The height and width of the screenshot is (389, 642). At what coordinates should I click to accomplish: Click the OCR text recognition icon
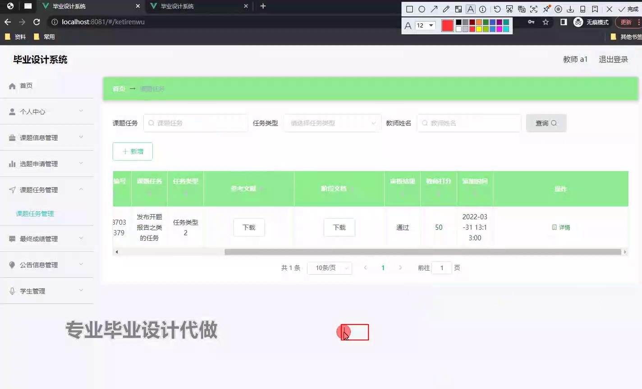coord(533,9)
